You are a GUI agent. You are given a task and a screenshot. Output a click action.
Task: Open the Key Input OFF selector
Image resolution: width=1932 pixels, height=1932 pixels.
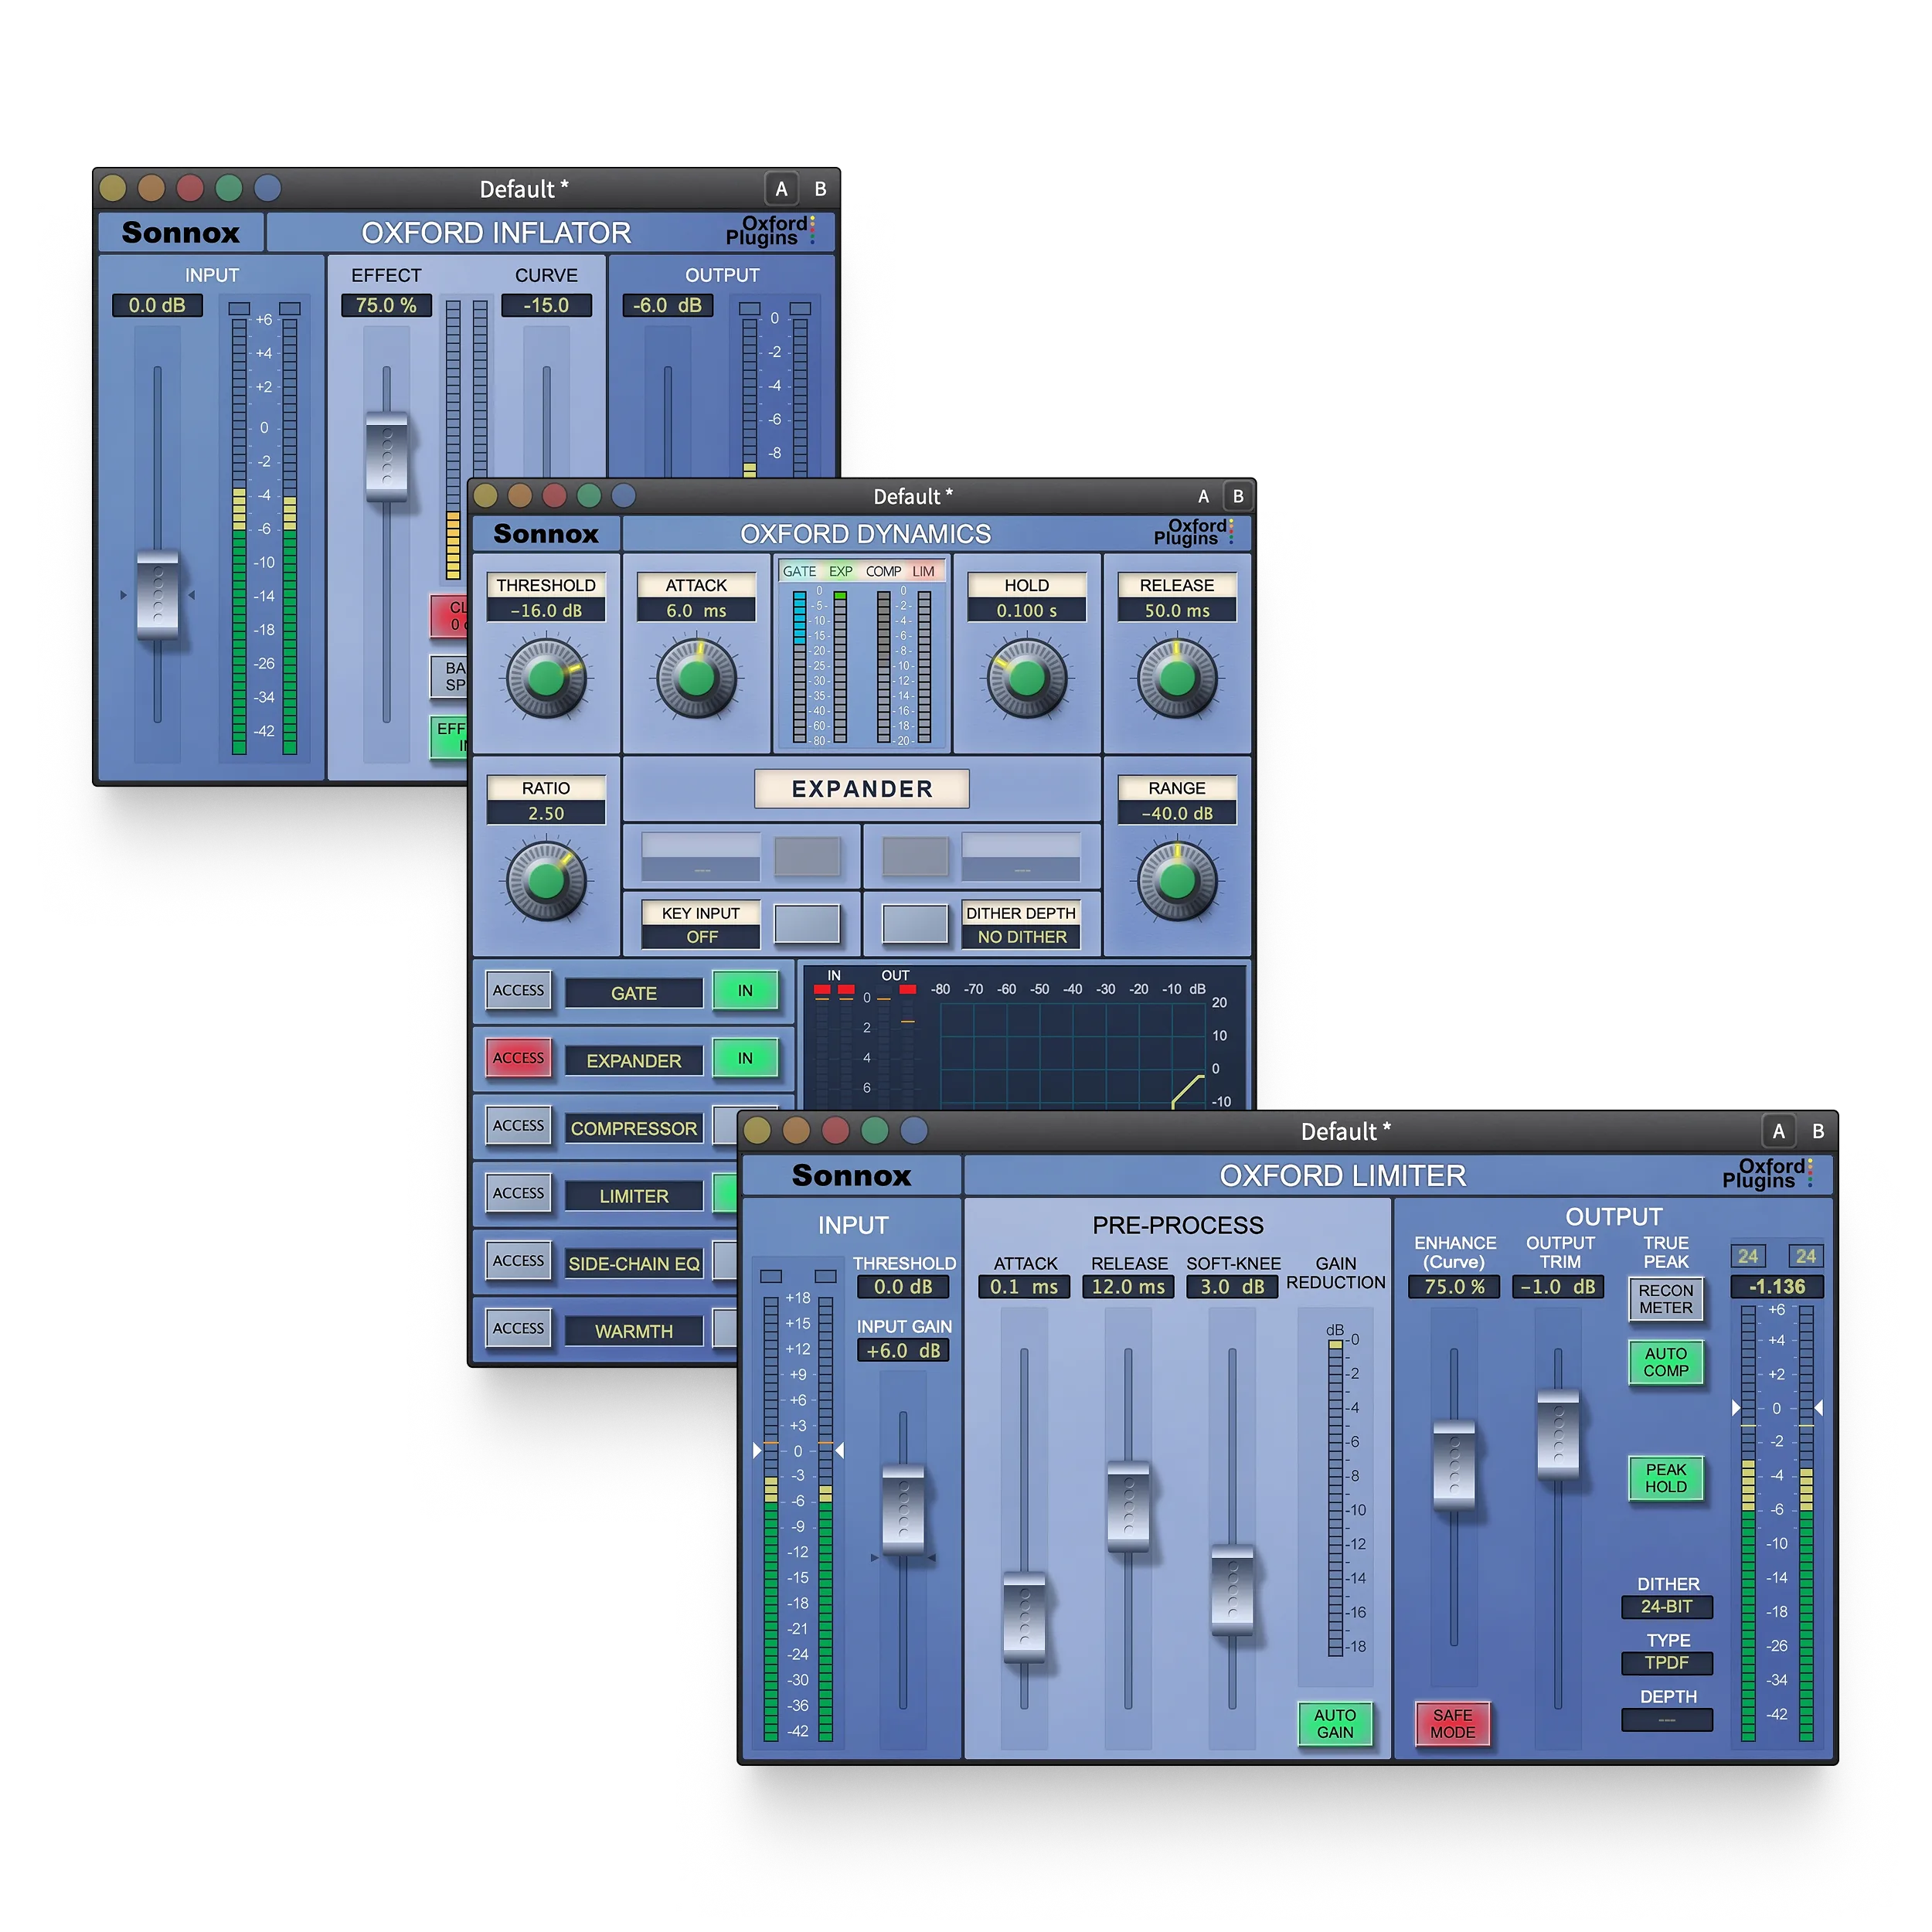click(701, 937)
